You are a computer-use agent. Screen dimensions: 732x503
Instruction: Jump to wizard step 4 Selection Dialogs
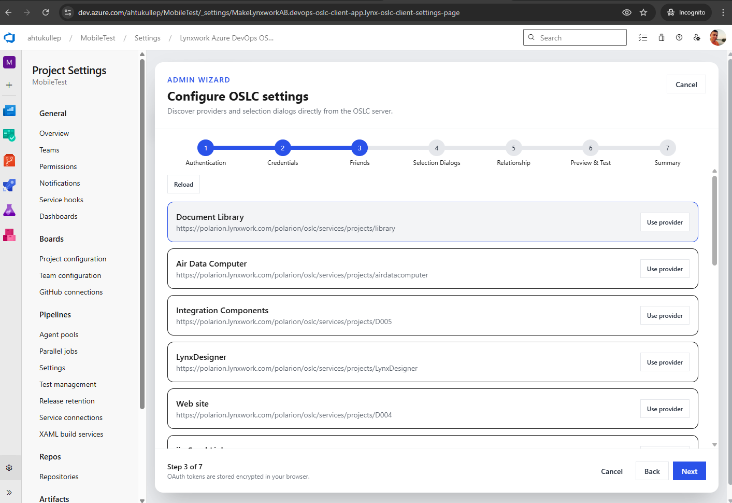click(x=437, y=148)
